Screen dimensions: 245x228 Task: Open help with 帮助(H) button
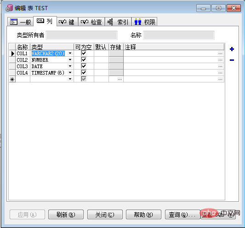pos(143,215)
